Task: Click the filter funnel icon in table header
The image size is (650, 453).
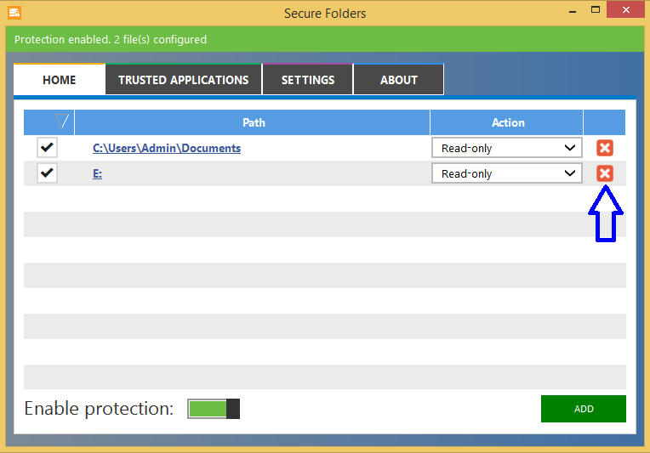Action: pos(62,122)
